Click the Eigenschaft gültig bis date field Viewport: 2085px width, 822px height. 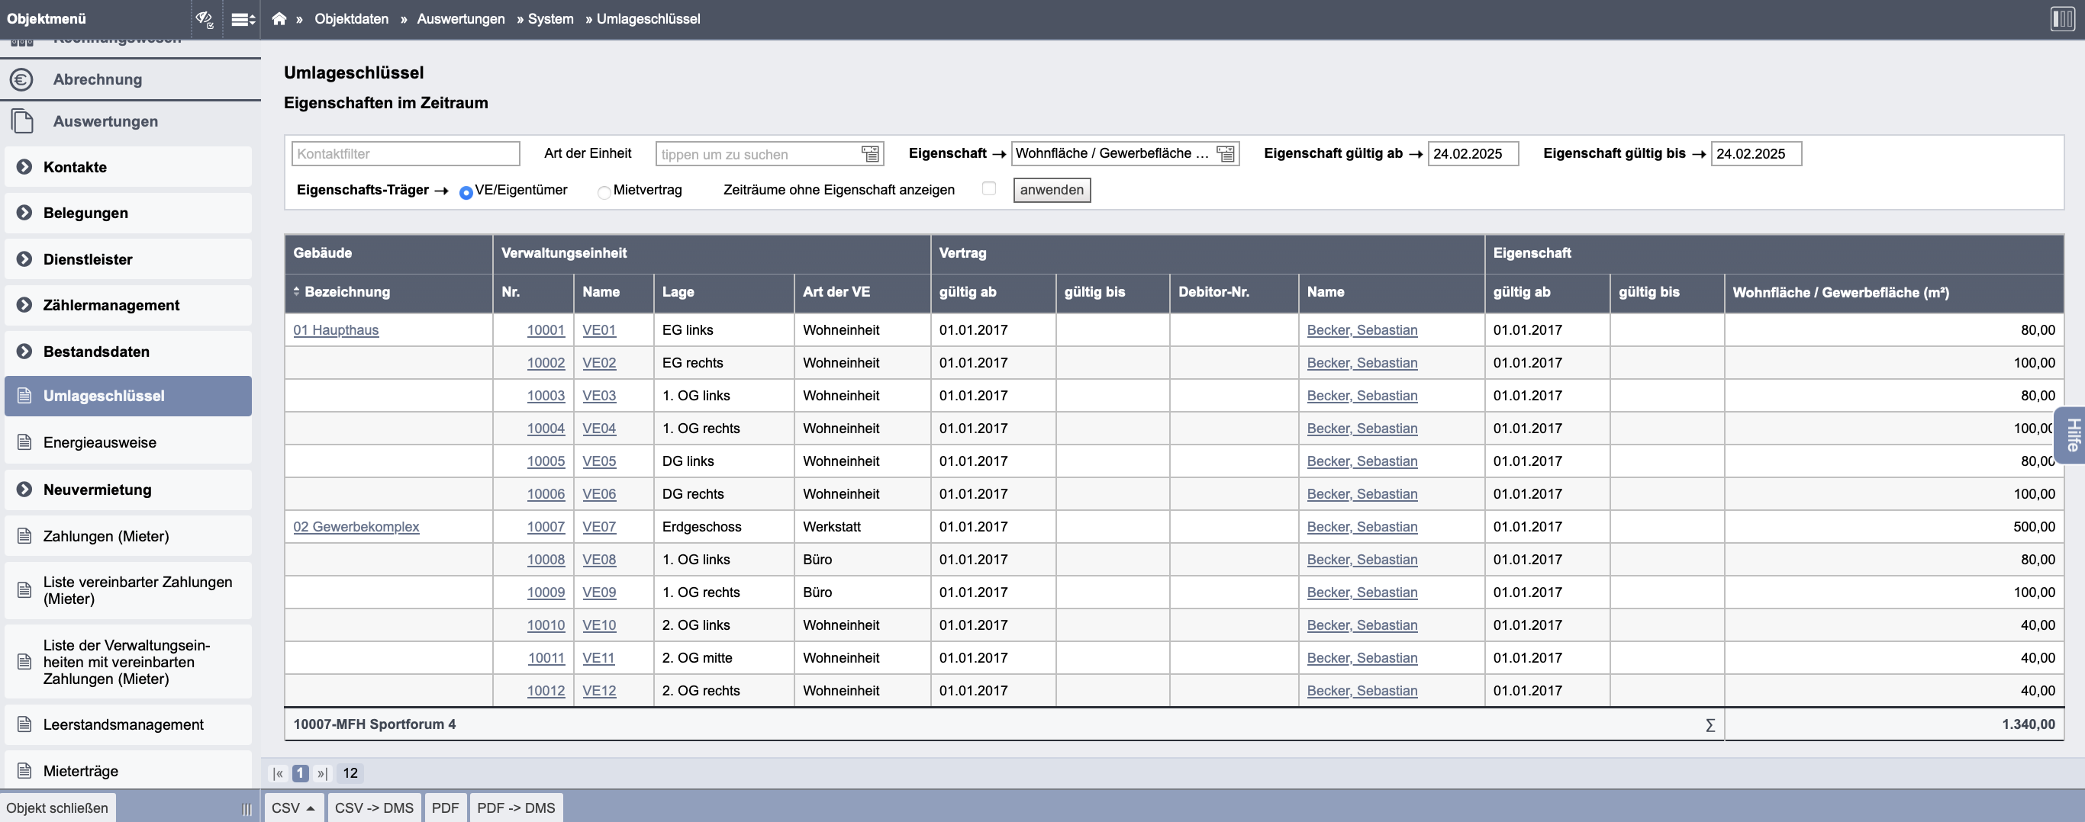(x=1756, y=154)
